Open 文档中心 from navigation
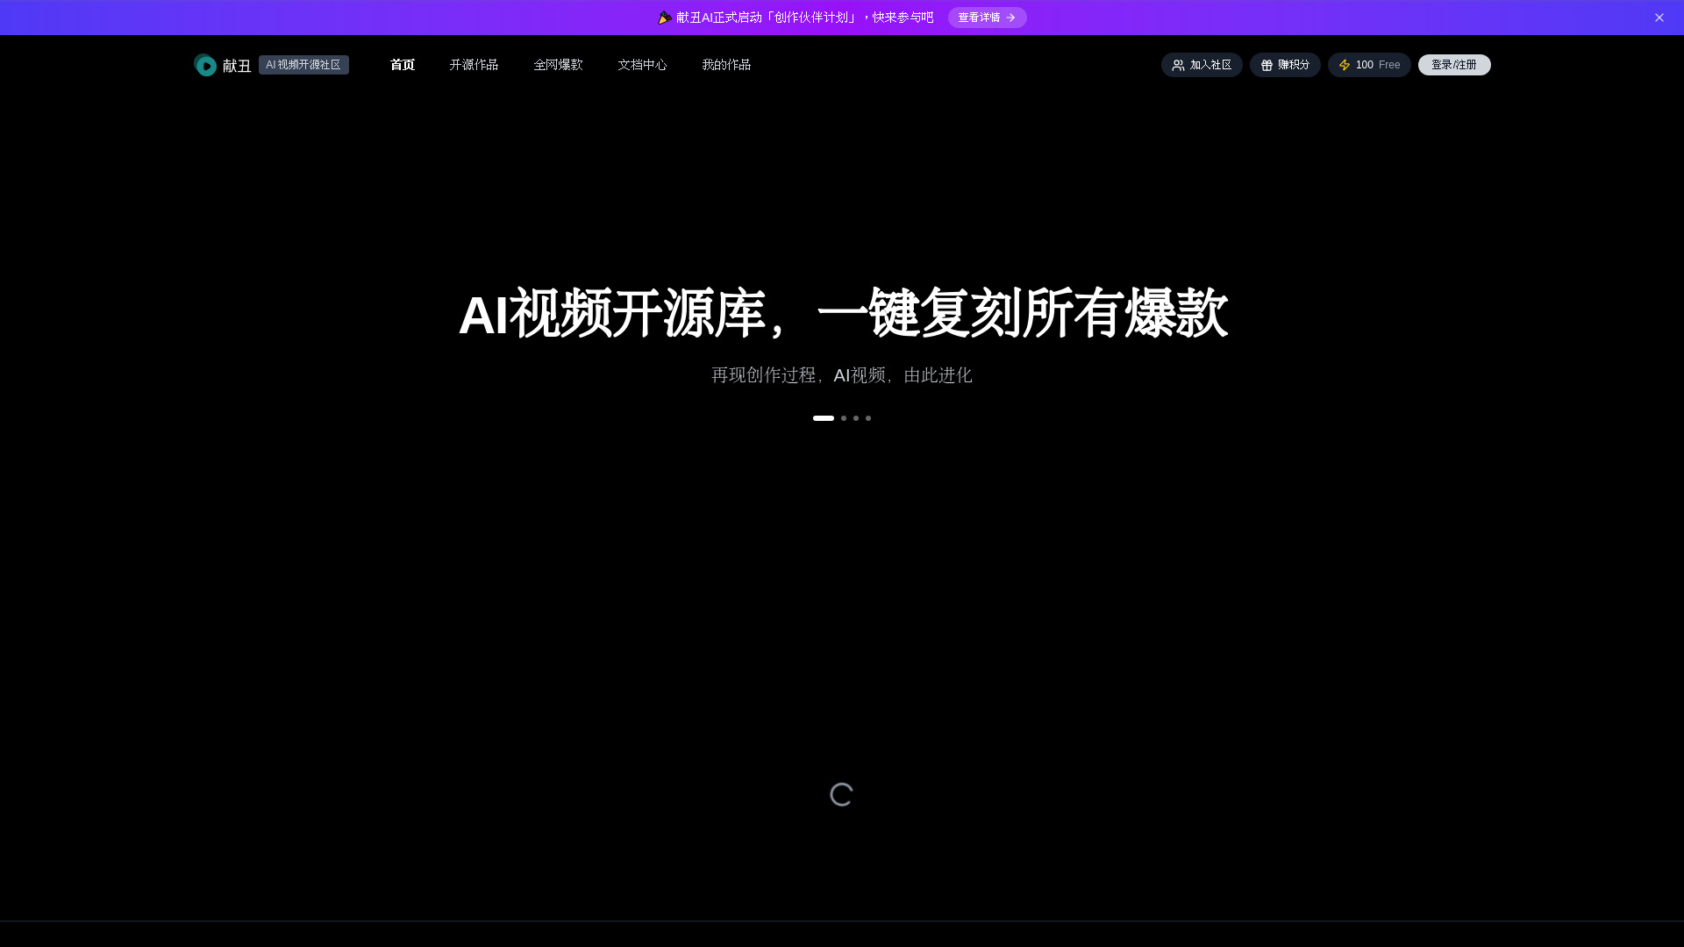The height and width of the screenshot is (947, 1684). tap(642, 65)
